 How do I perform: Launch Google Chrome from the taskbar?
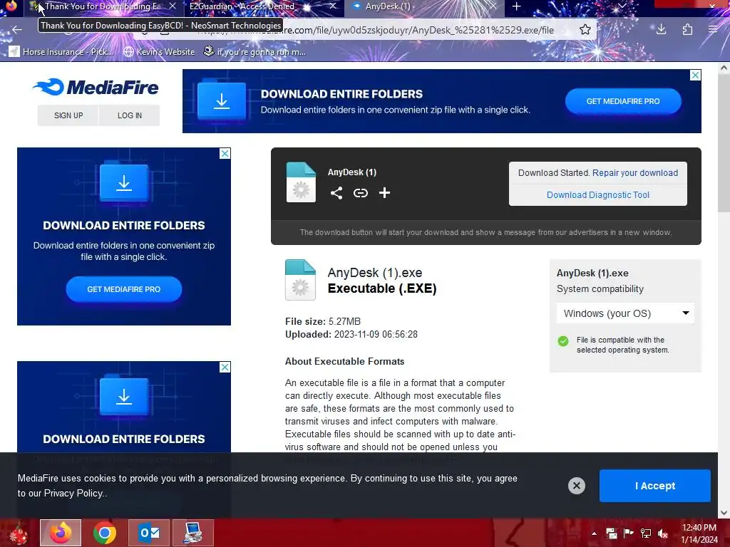pyautogui.click(x=104, y=533)
